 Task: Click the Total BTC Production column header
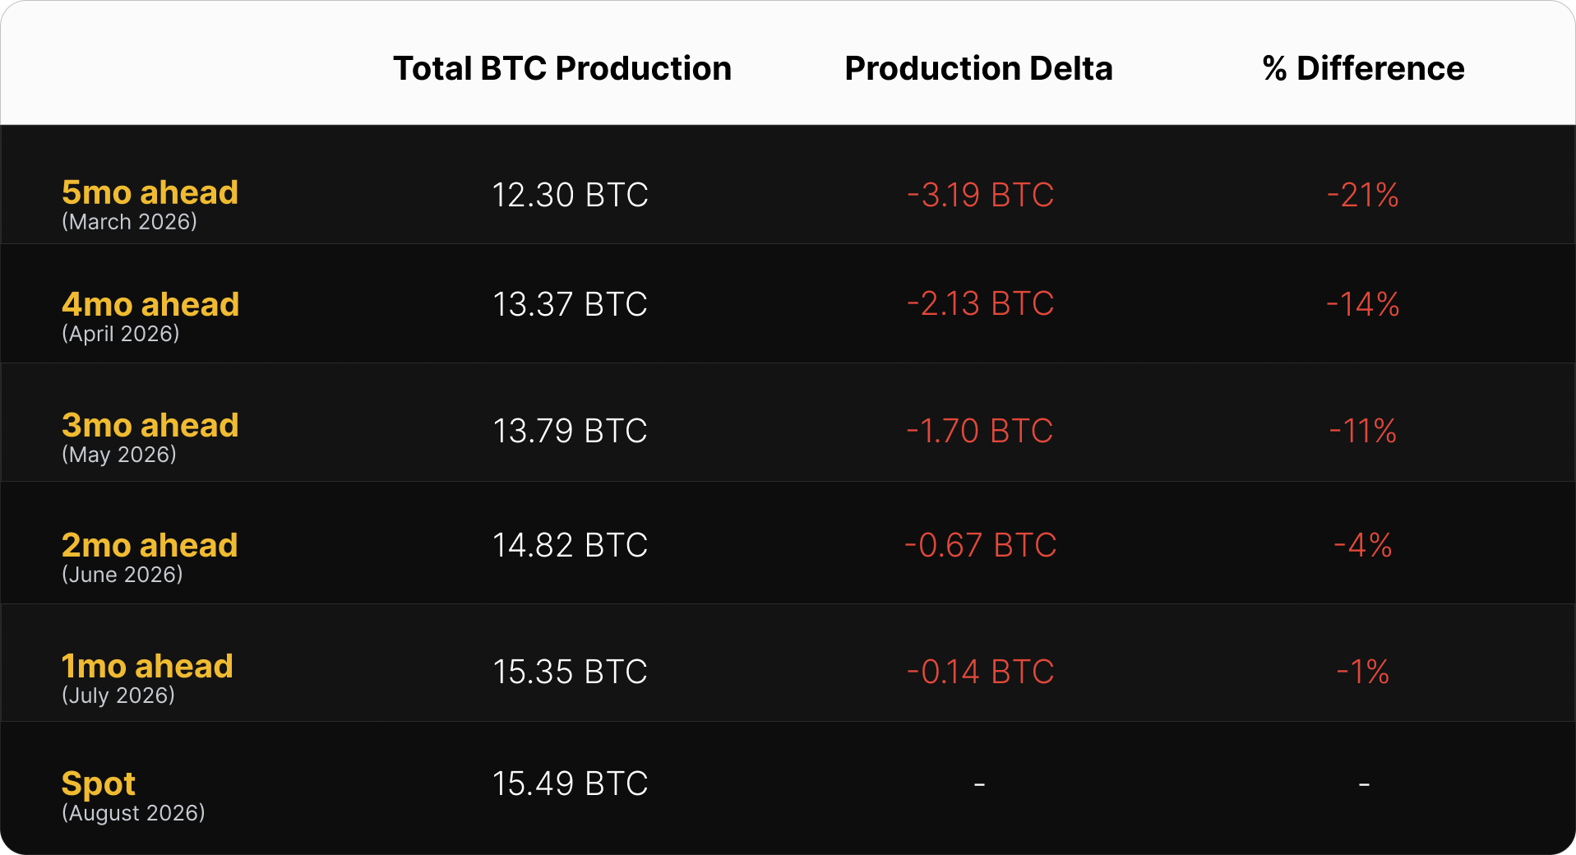(562, 68)
